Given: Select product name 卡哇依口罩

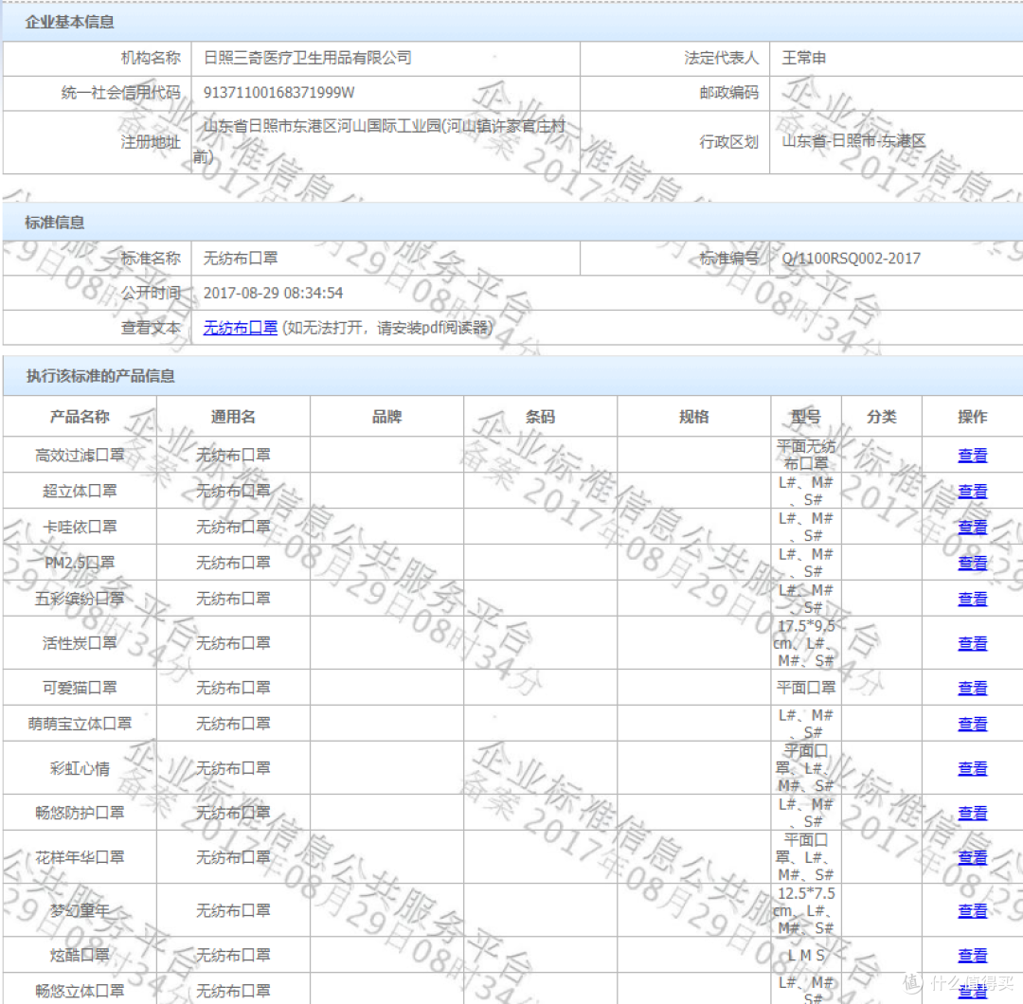Looking at the screenshot, I should (80, 528).
